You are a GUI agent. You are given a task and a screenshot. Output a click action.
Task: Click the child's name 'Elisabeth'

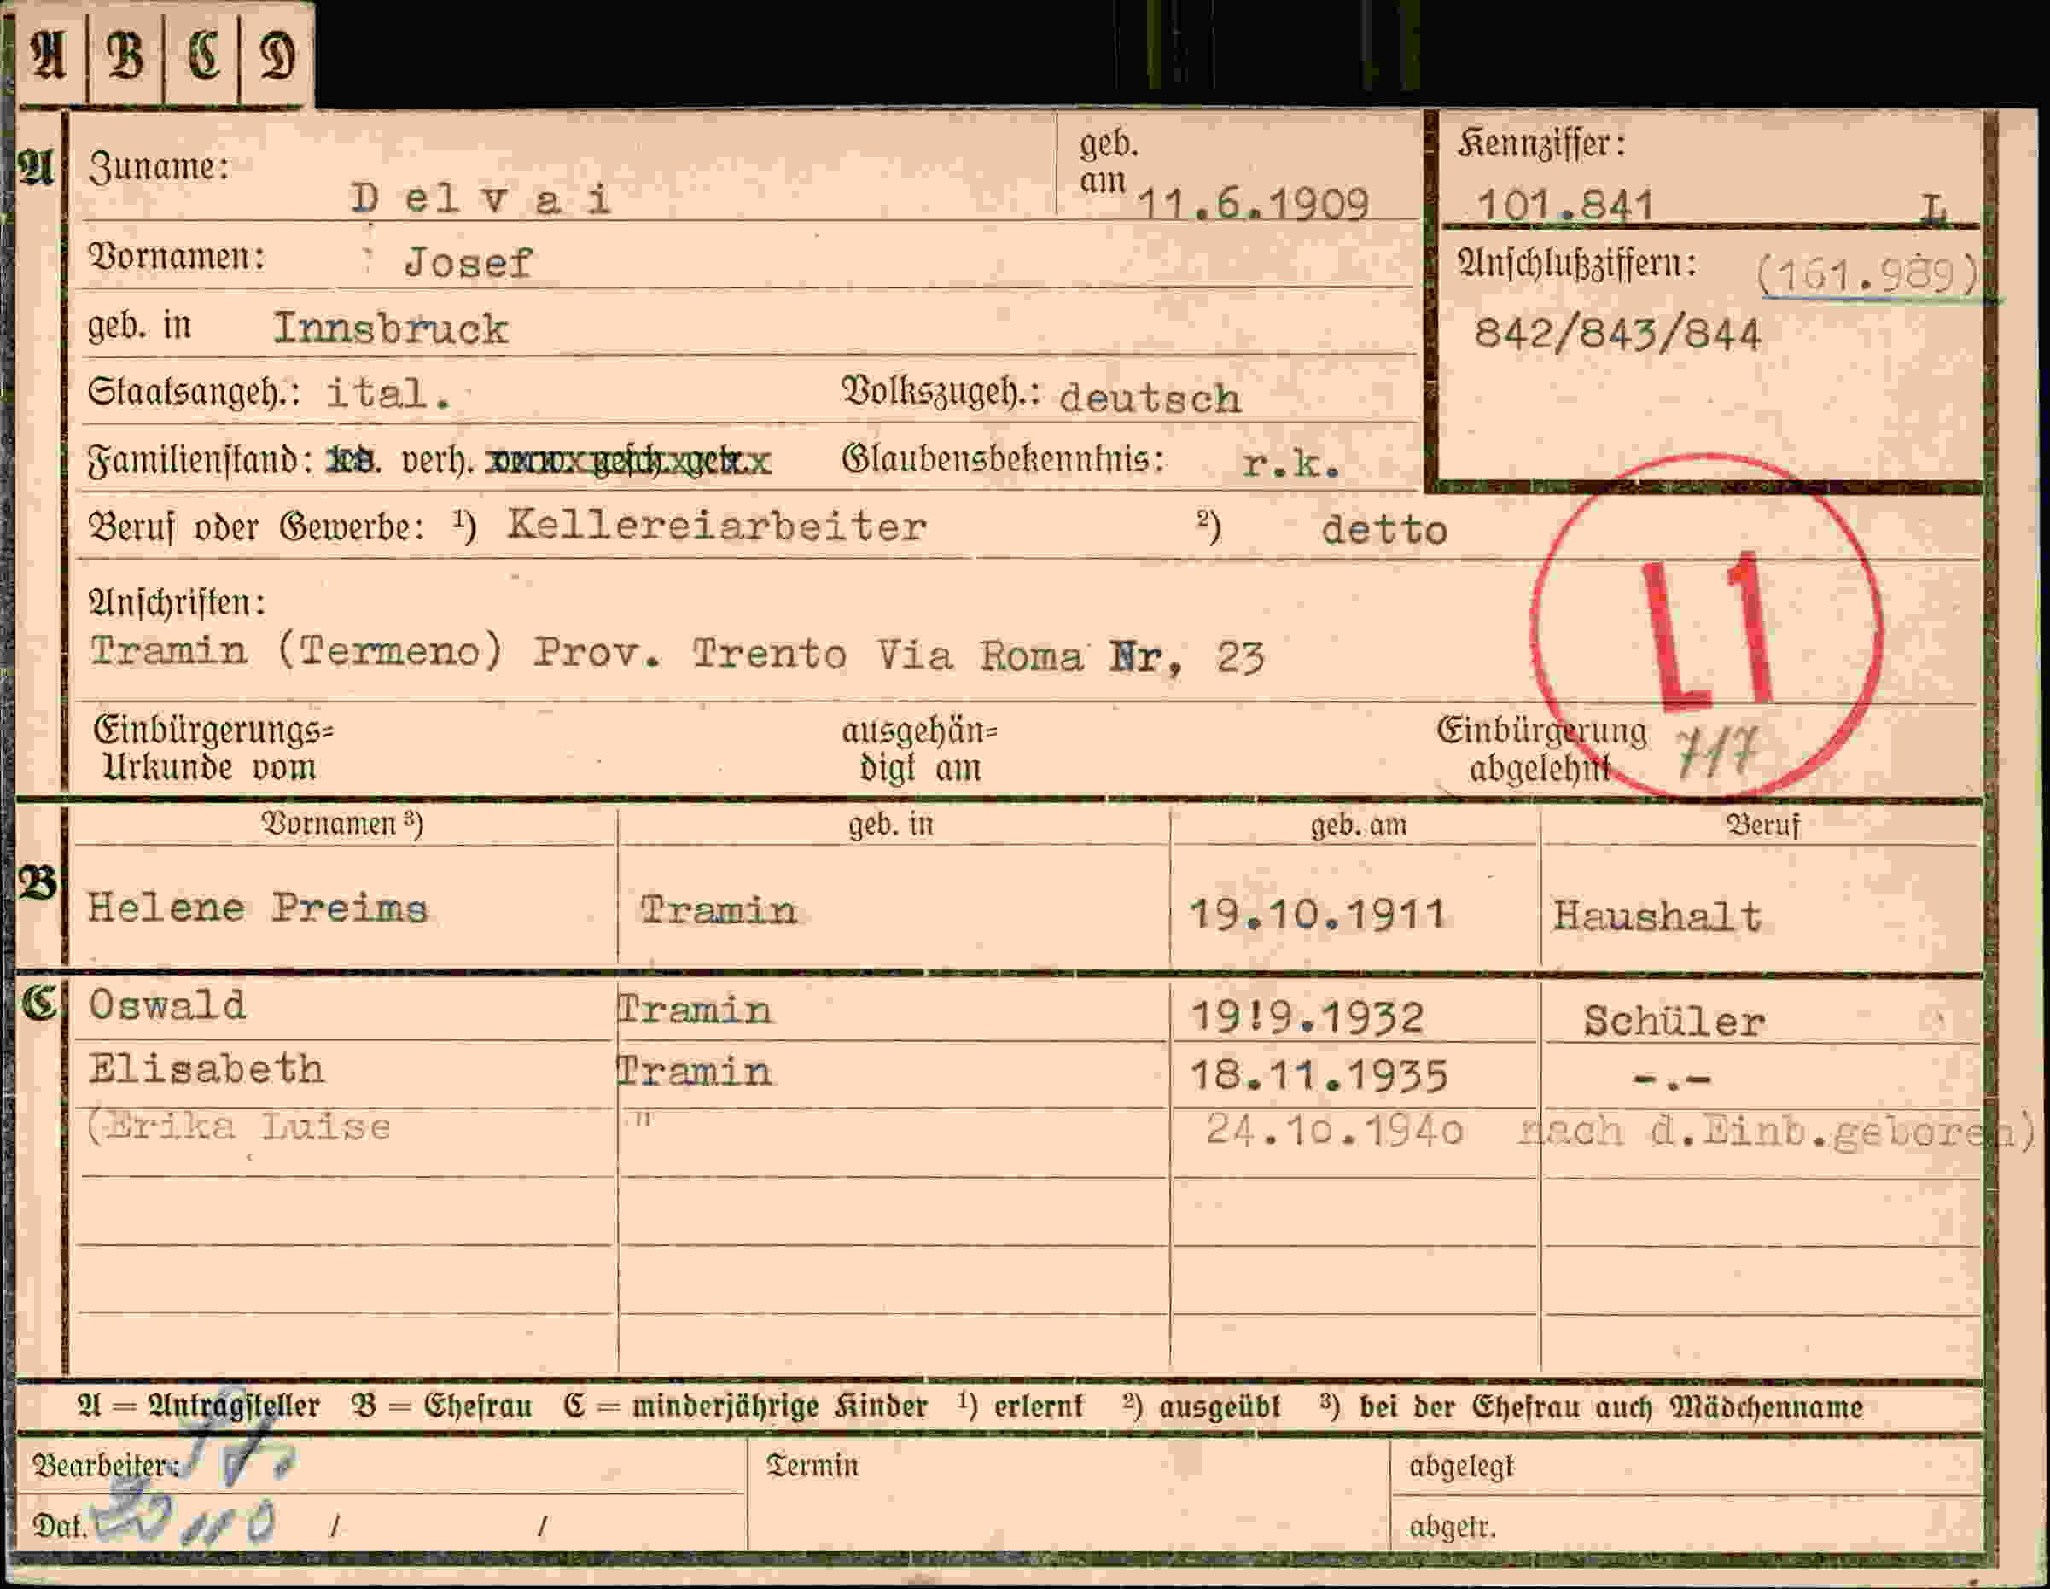click(207, 1069)
